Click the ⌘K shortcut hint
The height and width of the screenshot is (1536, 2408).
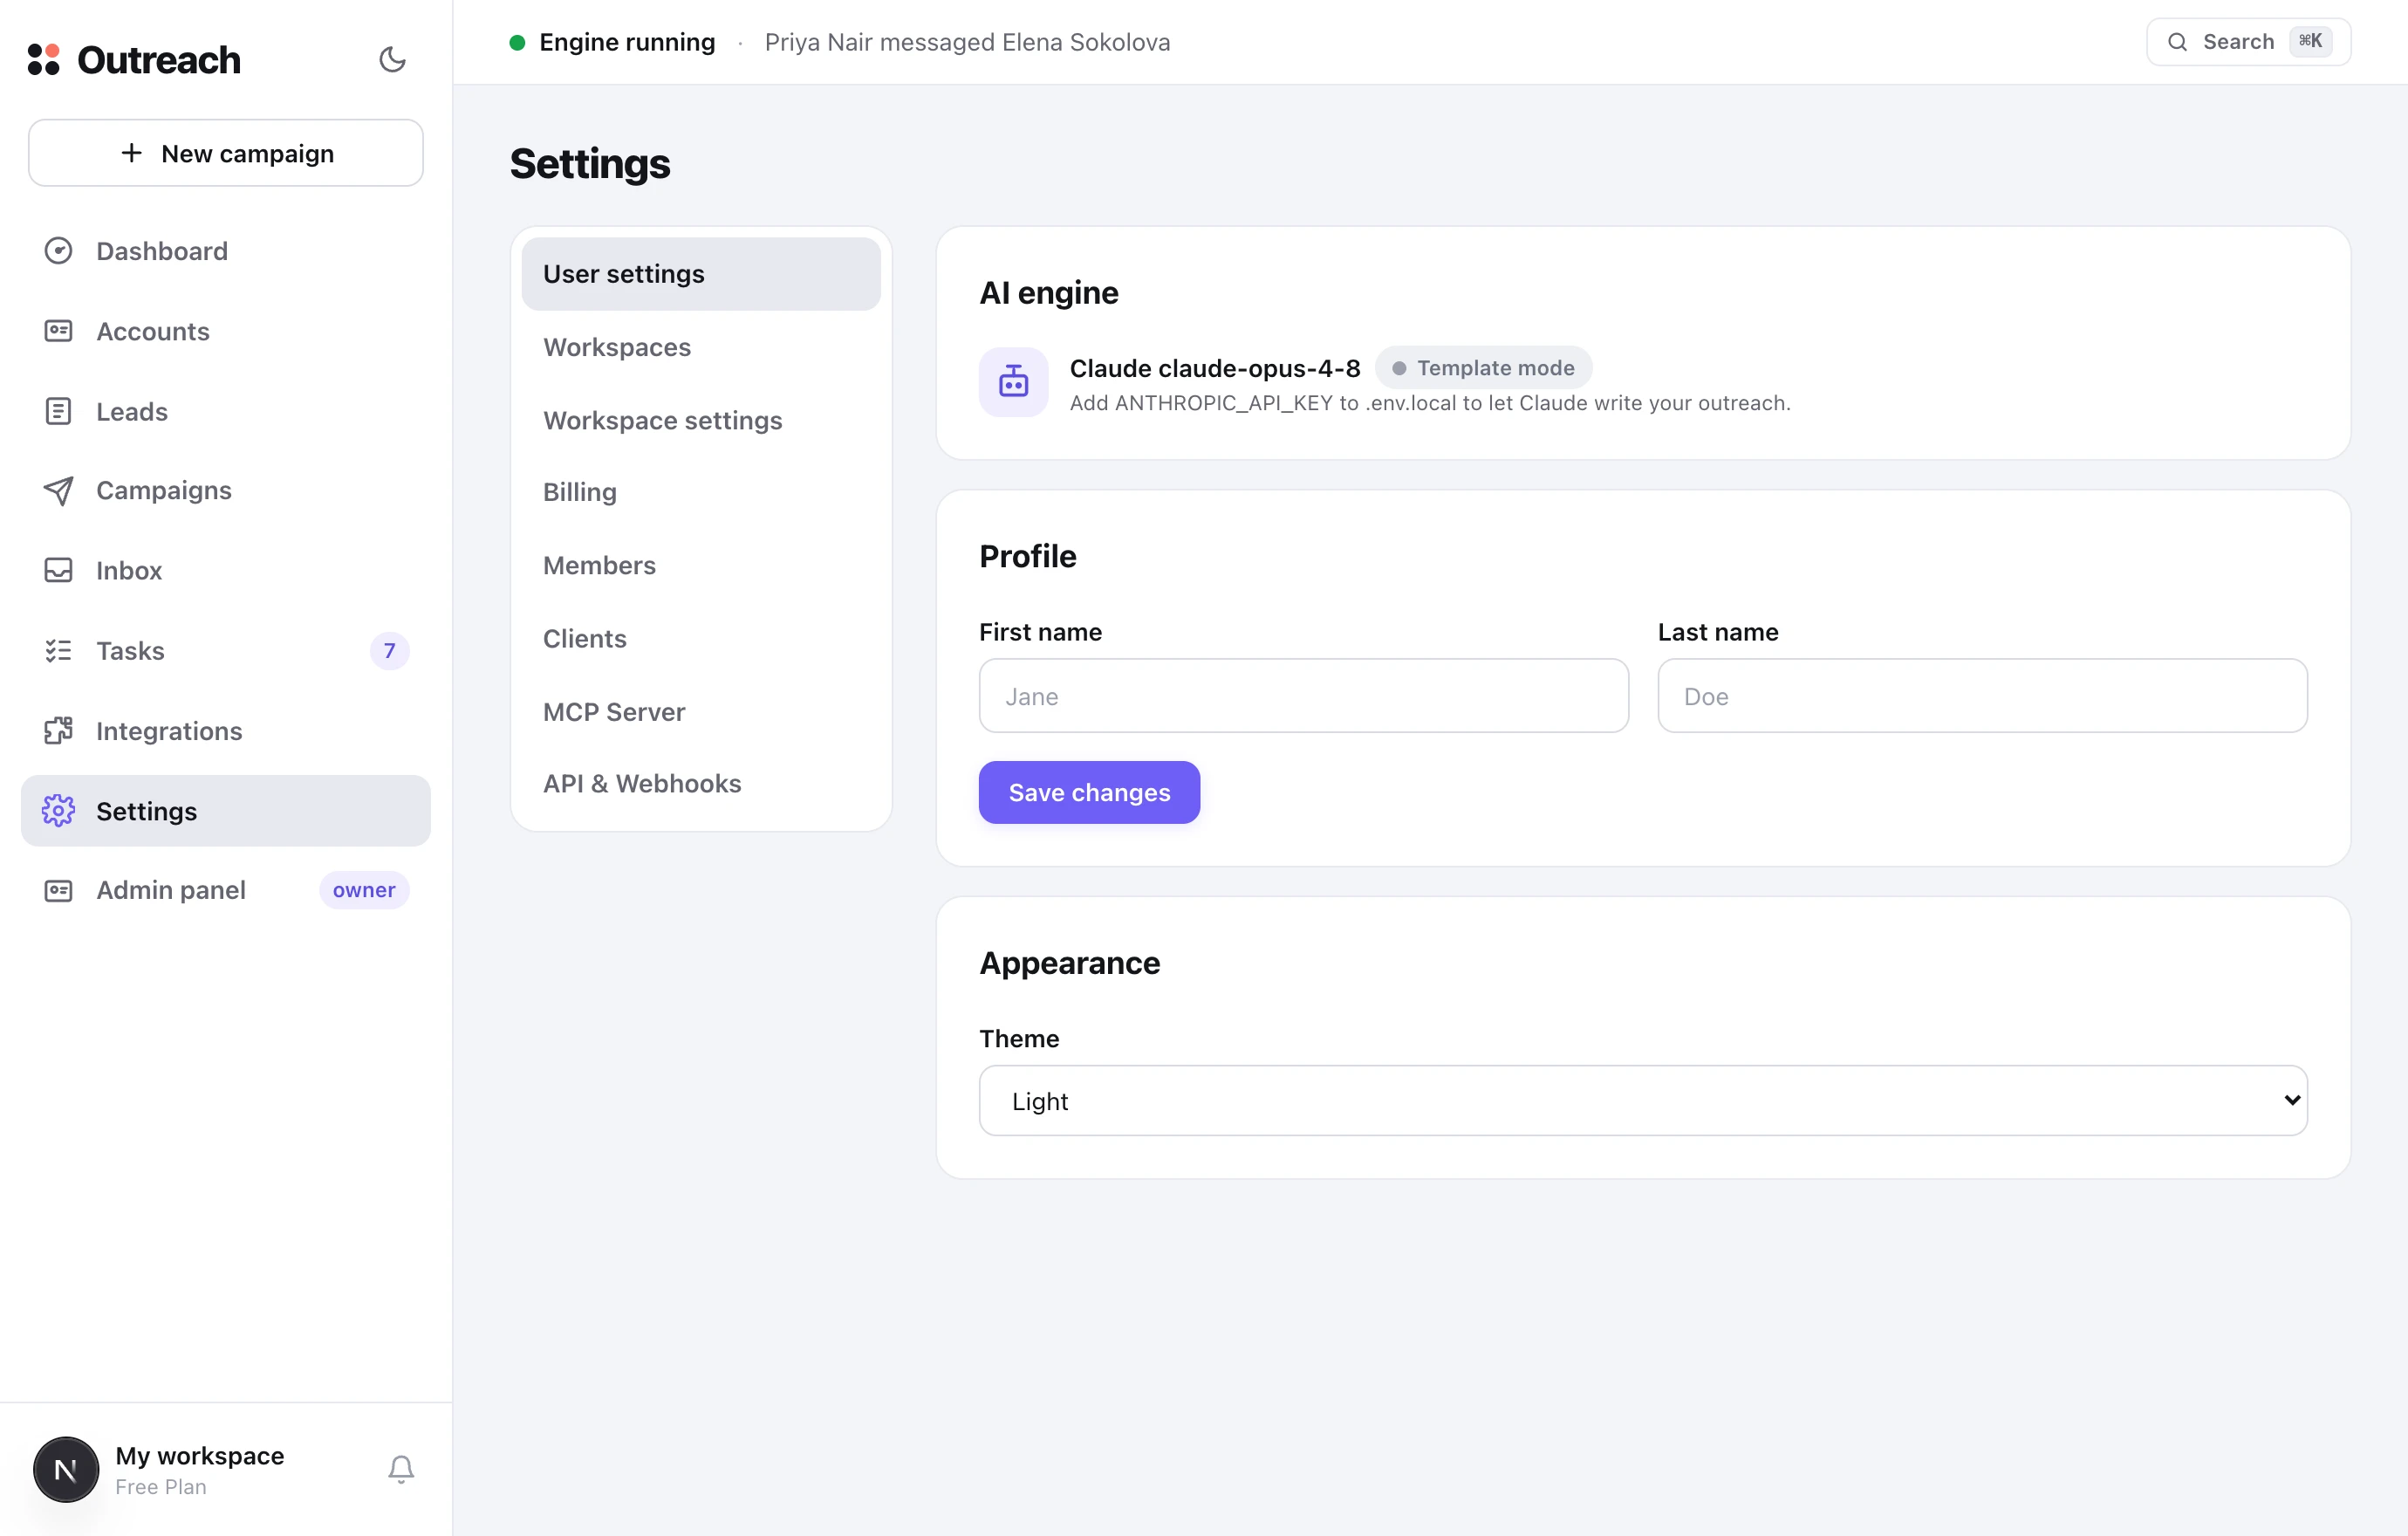pos(2310,41)
